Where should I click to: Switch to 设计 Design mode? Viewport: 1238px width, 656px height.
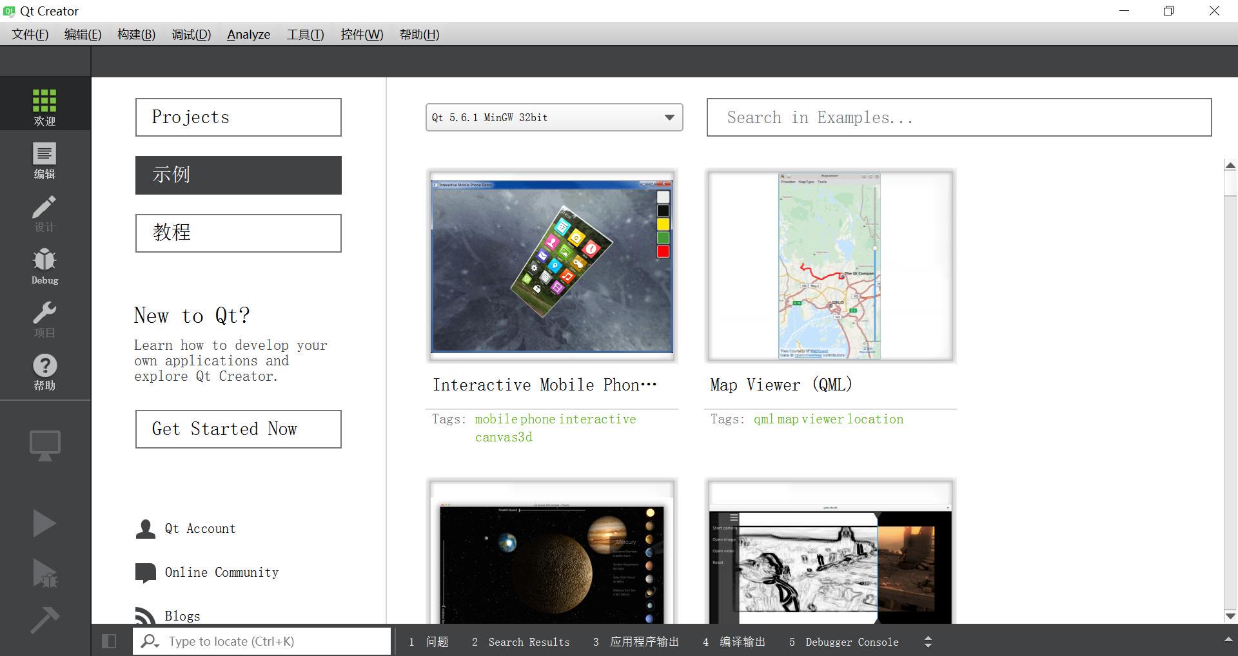pyautogui.click(x=44, y=213)
